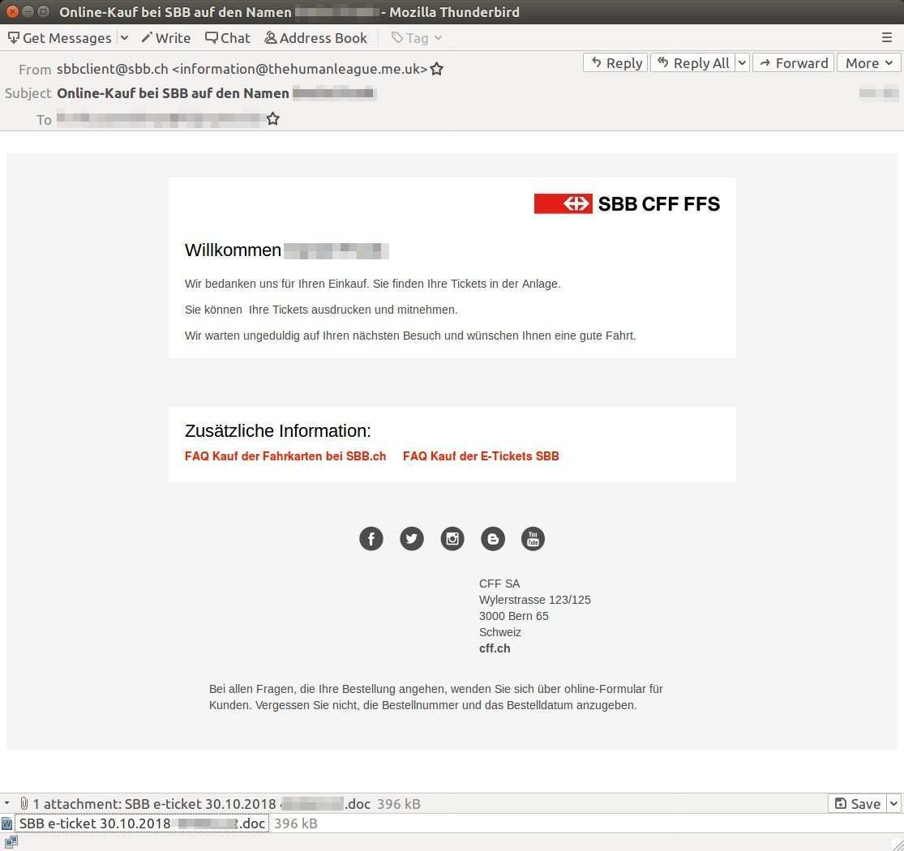Click the status bar connection icon
The height and width of the screenshot is (851, 904).
(11, 842)
